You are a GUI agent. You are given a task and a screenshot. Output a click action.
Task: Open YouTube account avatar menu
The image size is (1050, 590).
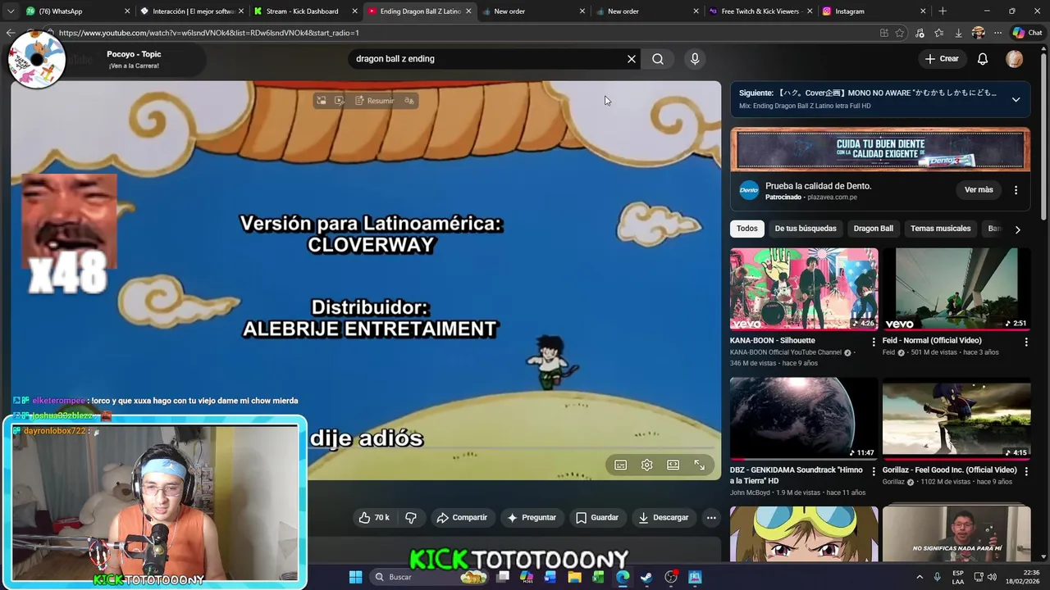coord(1015,59)
